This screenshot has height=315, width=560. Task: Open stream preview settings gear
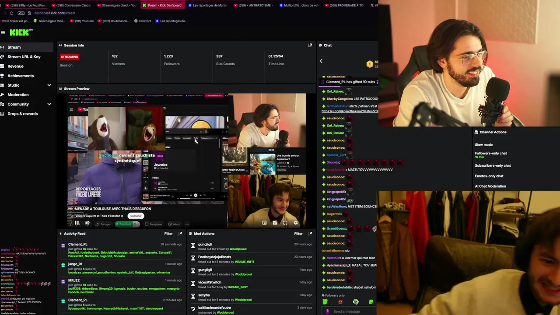pyautogui.click(x=296, y=223)
